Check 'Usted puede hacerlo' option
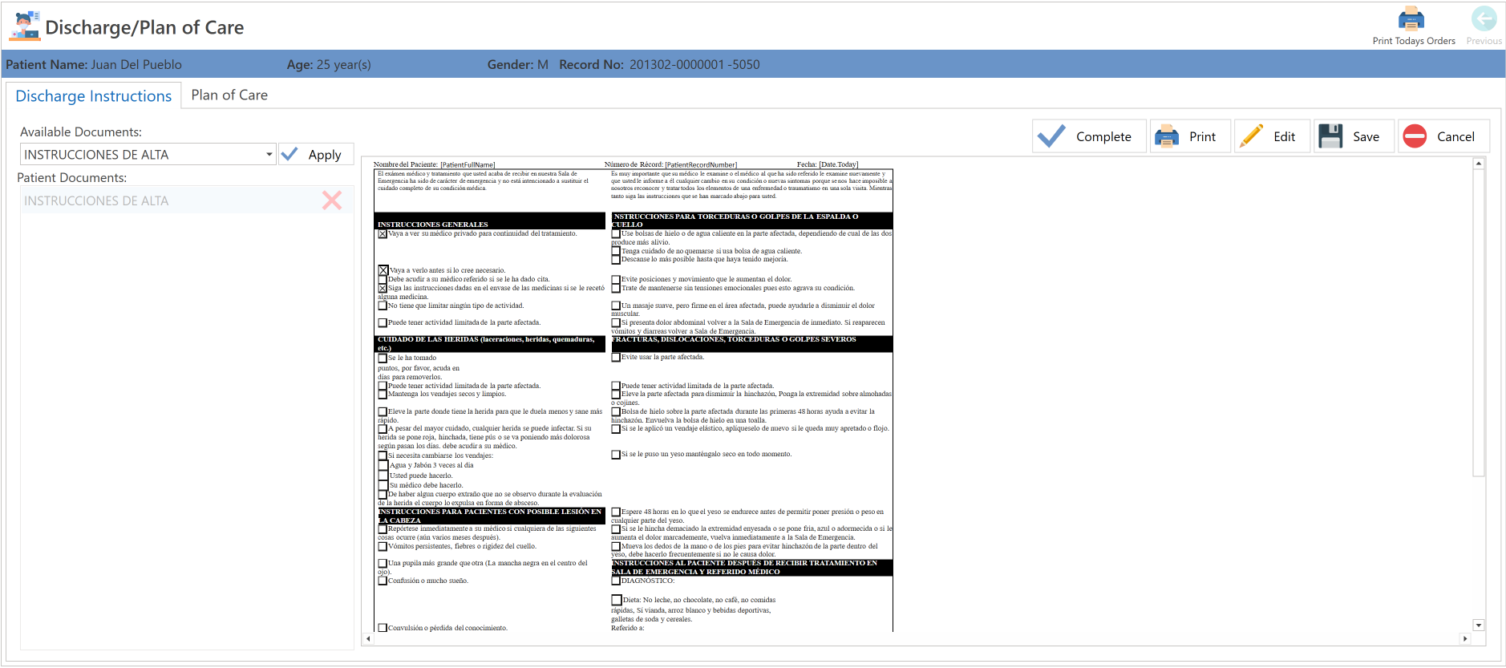This screenshot has height=668, width=1506. click(x=383, y=476)
